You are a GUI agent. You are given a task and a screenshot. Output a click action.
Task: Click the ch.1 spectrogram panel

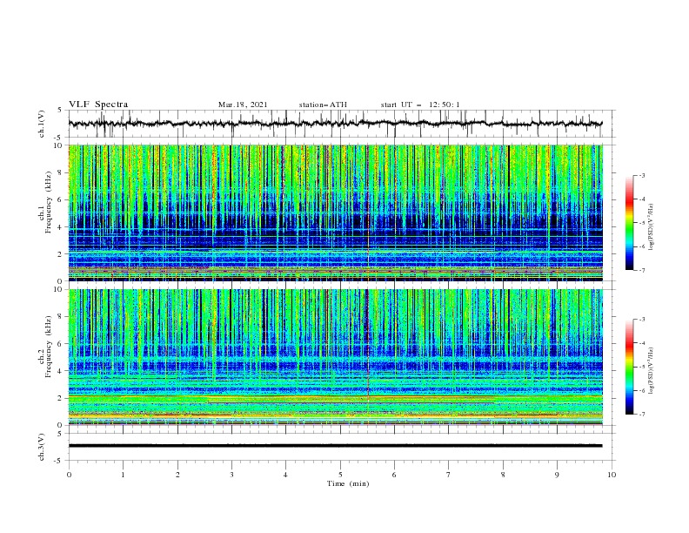click(x=335, y=213)
